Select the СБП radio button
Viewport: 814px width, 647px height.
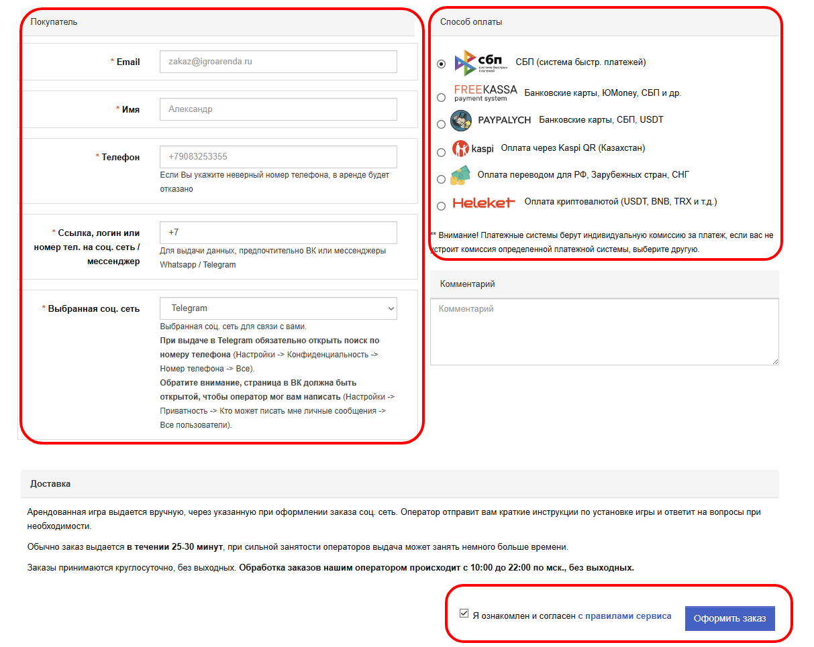[x=441, y=64]
